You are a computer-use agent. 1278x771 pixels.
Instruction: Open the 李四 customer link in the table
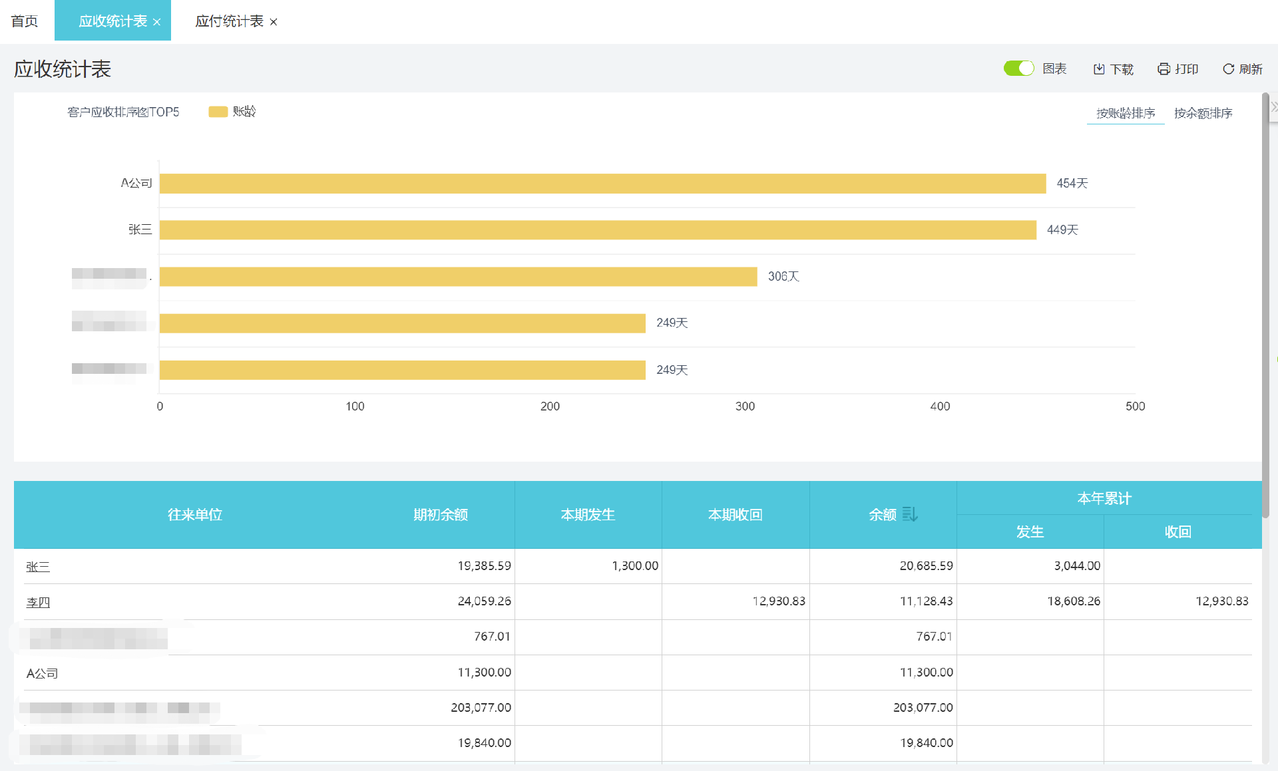(x=38, y=603)
